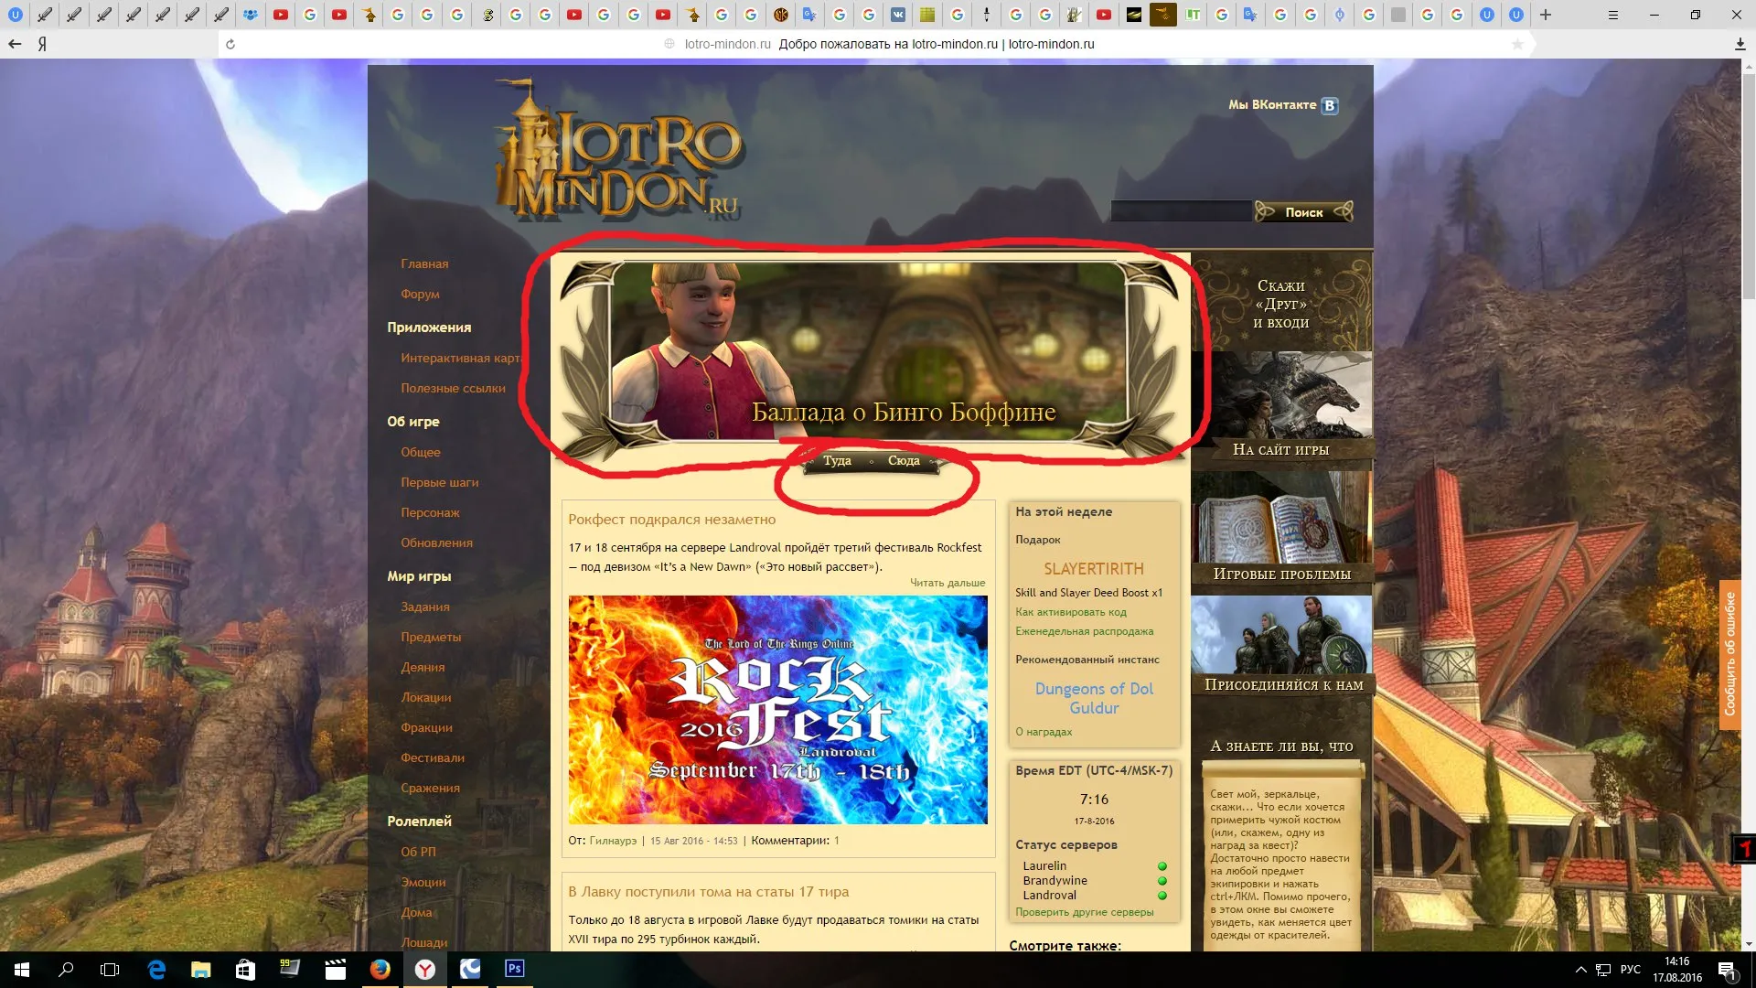Click the address bar page title

point(937,44)
